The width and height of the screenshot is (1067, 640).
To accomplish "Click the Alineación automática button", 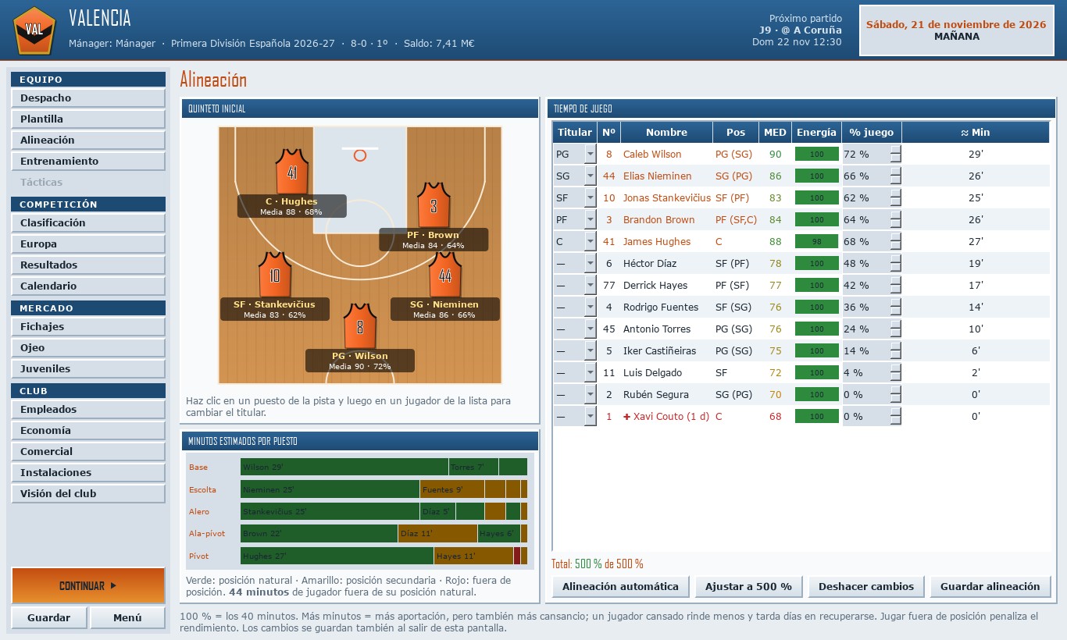I will (620, 586).
